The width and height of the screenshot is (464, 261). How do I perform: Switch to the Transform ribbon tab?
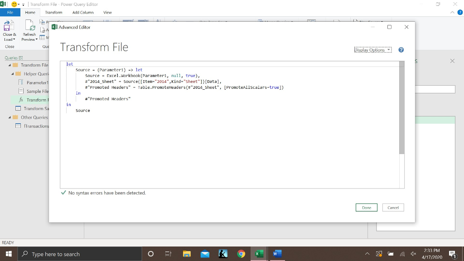[53, 12]
